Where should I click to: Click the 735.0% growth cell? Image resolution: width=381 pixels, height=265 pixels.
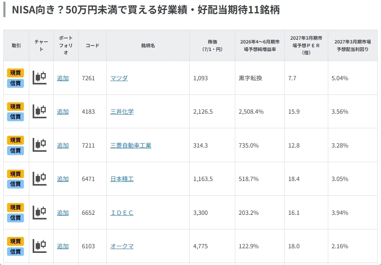click(x=260, y=145)
